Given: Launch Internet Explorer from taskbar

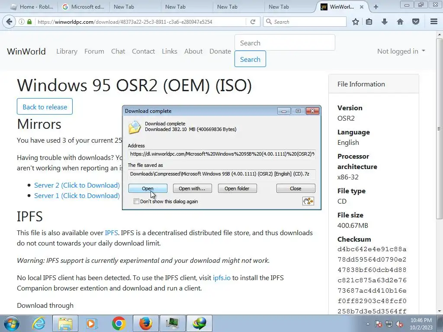Looking at the screenshot, I should pos(39,323).
